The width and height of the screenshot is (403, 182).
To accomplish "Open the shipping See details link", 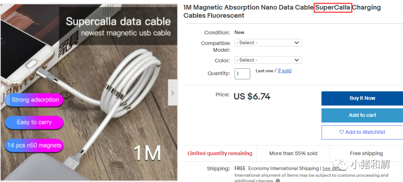I will coord(332,169).
